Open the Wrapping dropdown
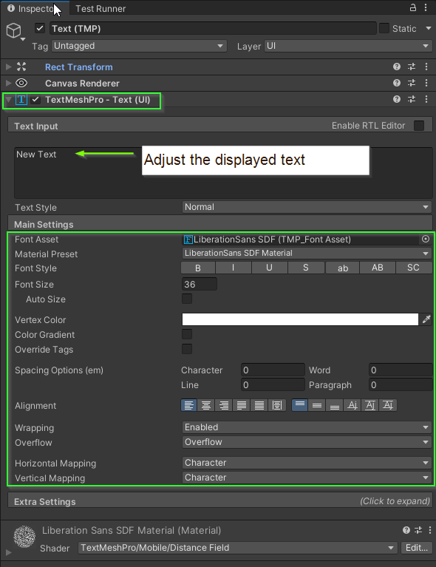436x567 pixels. pyautogui.click(x=307, y=427)
